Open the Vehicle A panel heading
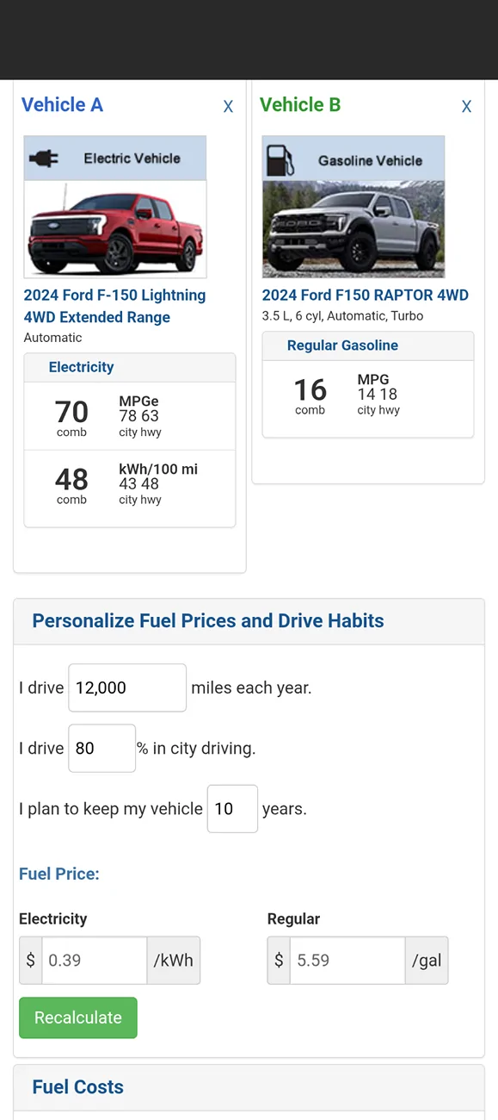This screenshot has height=1120, width=498. point(62,104)
